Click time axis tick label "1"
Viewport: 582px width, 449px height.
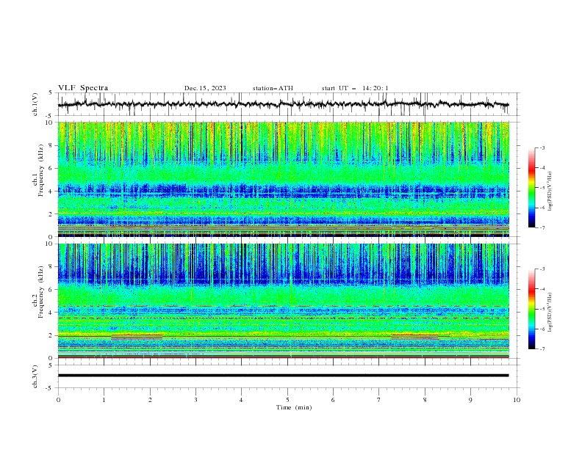point(104,400)
